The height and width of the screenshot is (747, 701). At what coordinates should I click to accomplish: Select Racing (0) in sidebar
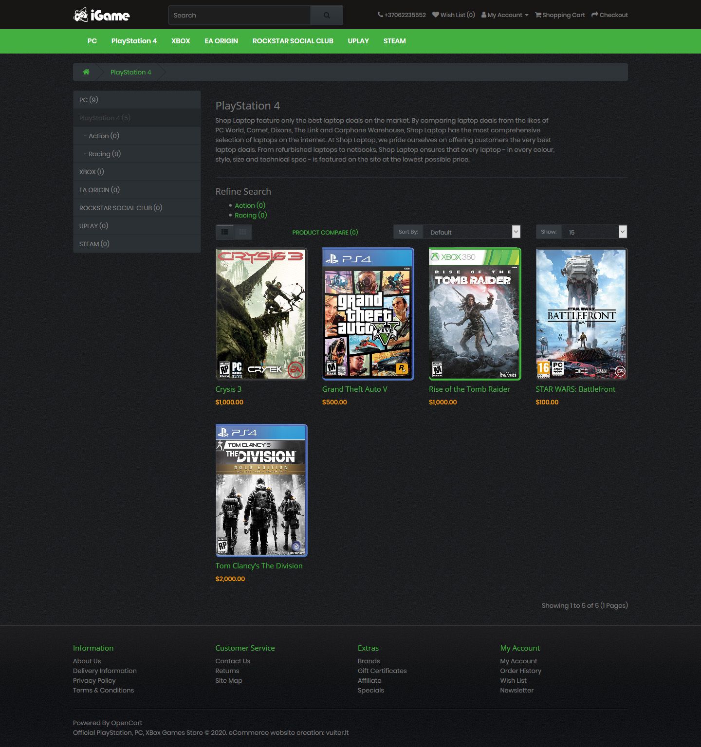[137, 154]
